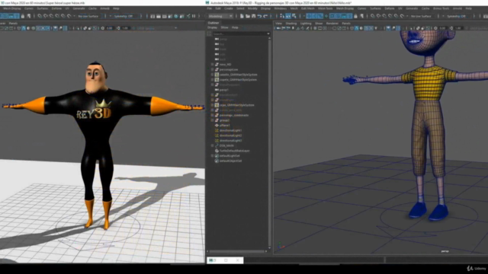Open Arnold menu in left Maya window
488x274 pixels.
tap(104, 8)
